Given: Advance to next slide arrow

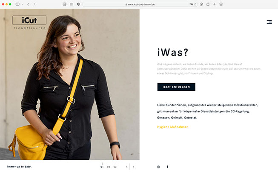Looking at the screenshot, I should click(134, 167).
